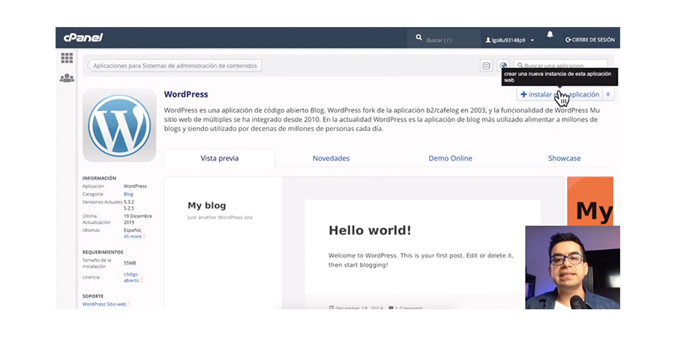
Task: Click the INFORMACIÓN section heading
Action: click(x=100, y=178)
